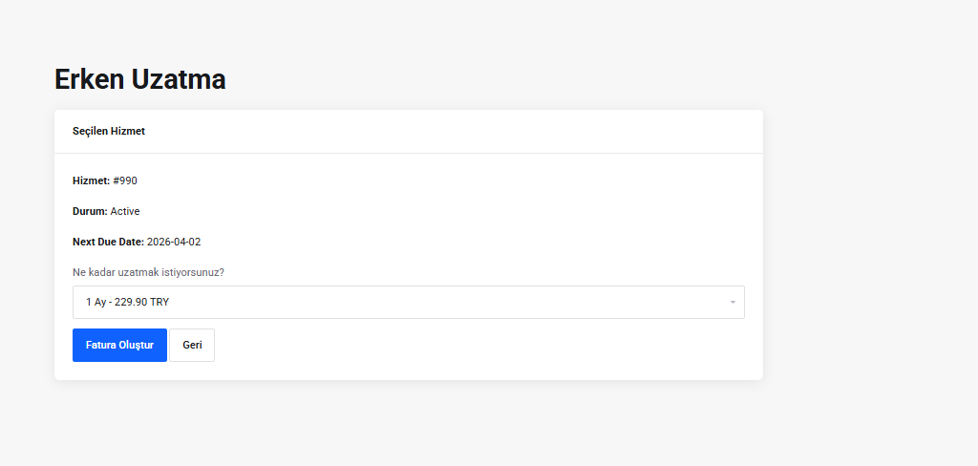Image resolution: width=978 pixels, height=466 pixels.
Task: Click 'Hizmet' in the 'Seçilen Hizmet' card title
Action: point(128,131)
